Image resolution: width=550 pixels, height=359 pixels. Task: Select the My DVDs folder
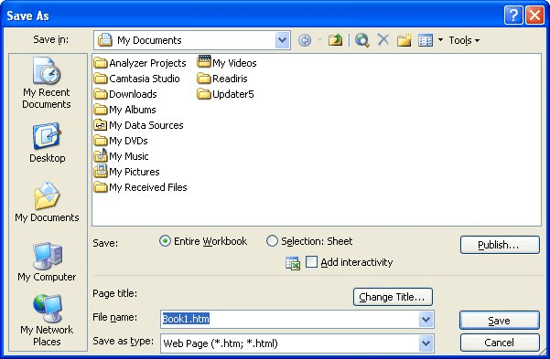[121, 141]
